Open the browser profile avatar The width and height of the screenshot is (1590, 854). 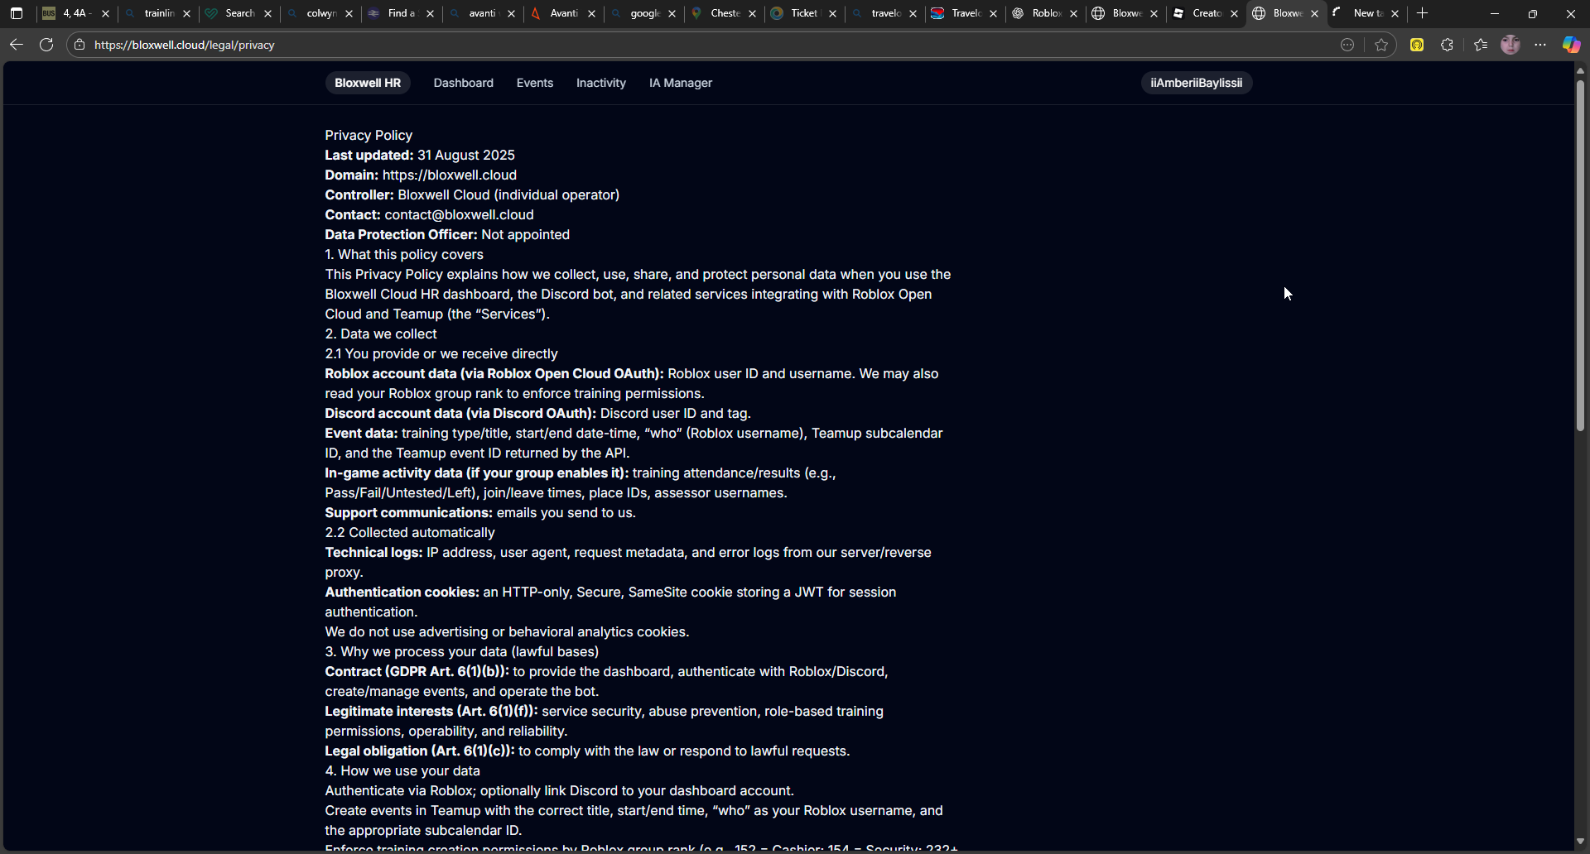(1510, 45)
